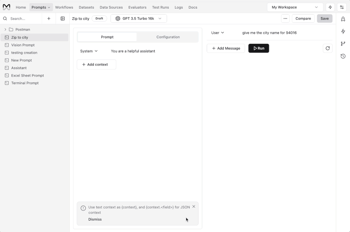This screenshot has height=232, width=350.
Task: Click Dismiss in the context hint
Action: click(x=95, y=219)
